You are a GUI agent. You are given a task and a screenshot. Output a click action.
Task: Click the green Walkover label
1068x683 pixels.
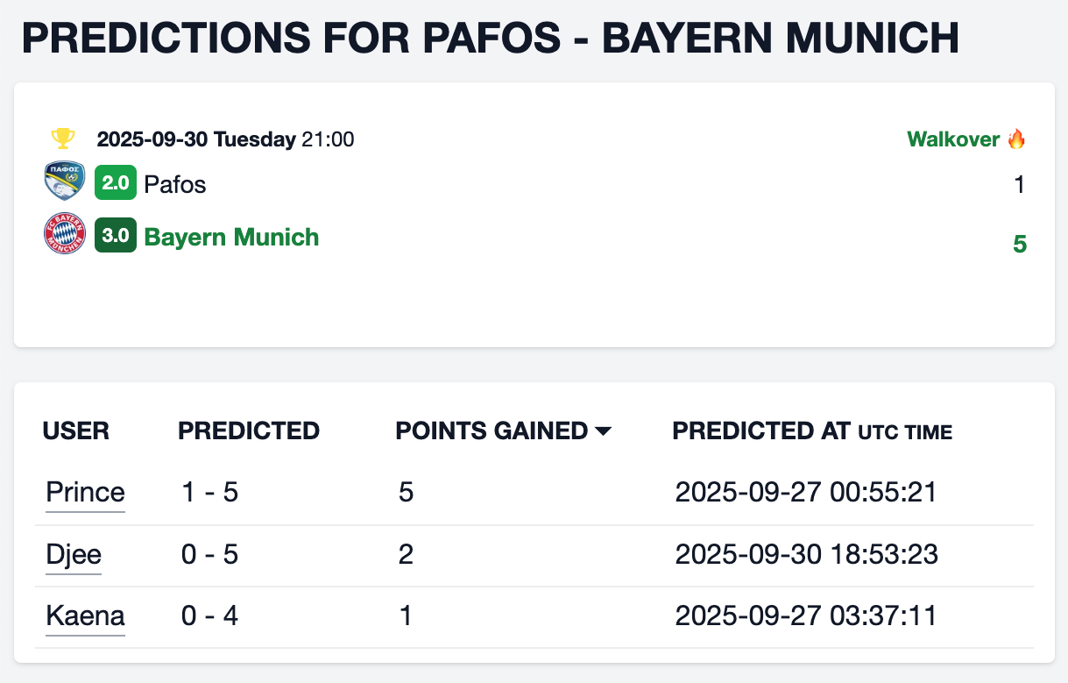[x=953, y=139]
